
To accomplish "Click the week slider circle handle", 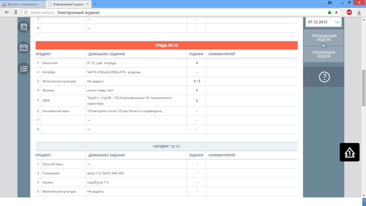I will click(323, 46).
